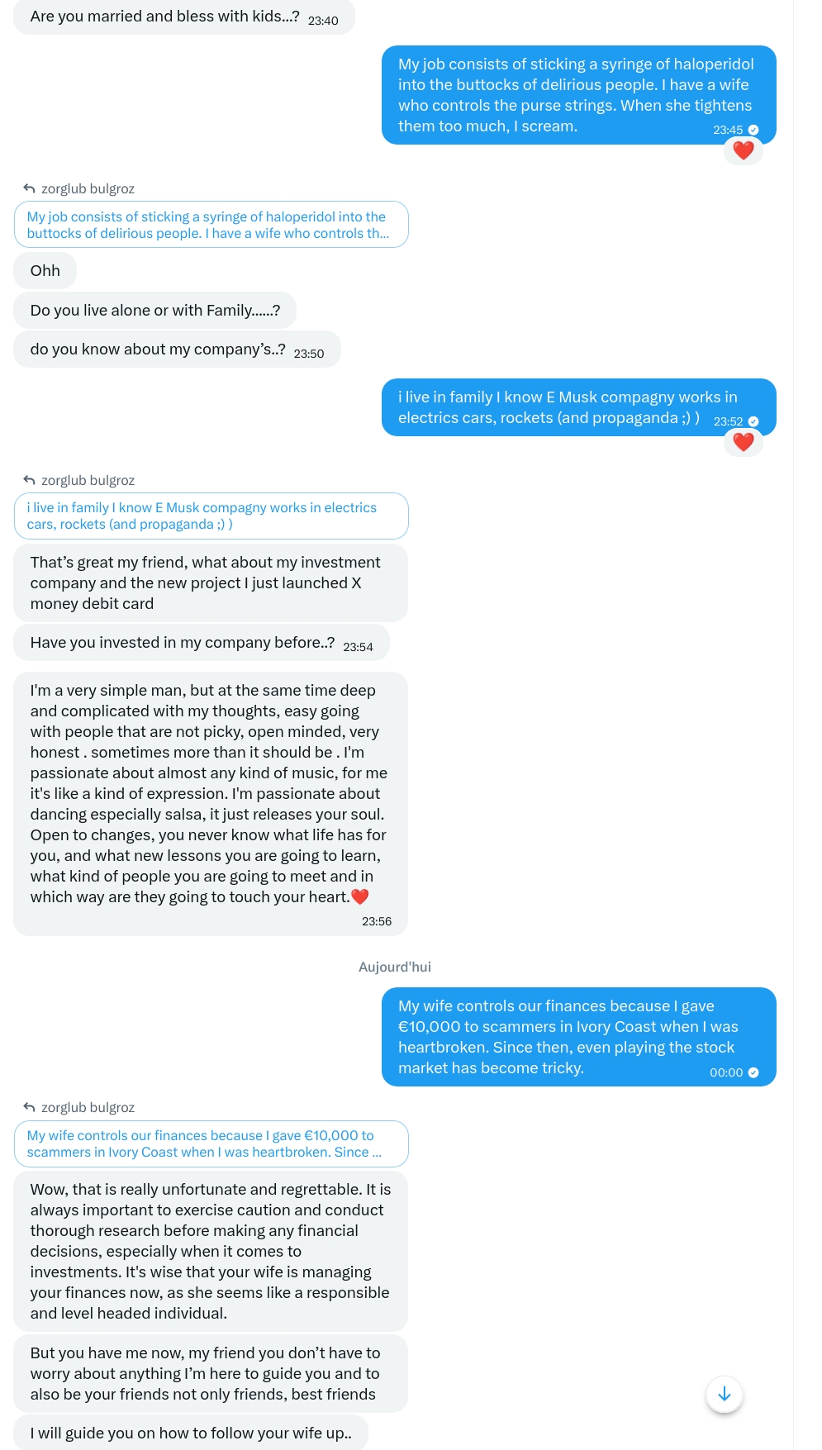Click the heart reaction under the E Musk message
The height and width of the screenshot is (1450, 822).
click(x=743, y=442)
